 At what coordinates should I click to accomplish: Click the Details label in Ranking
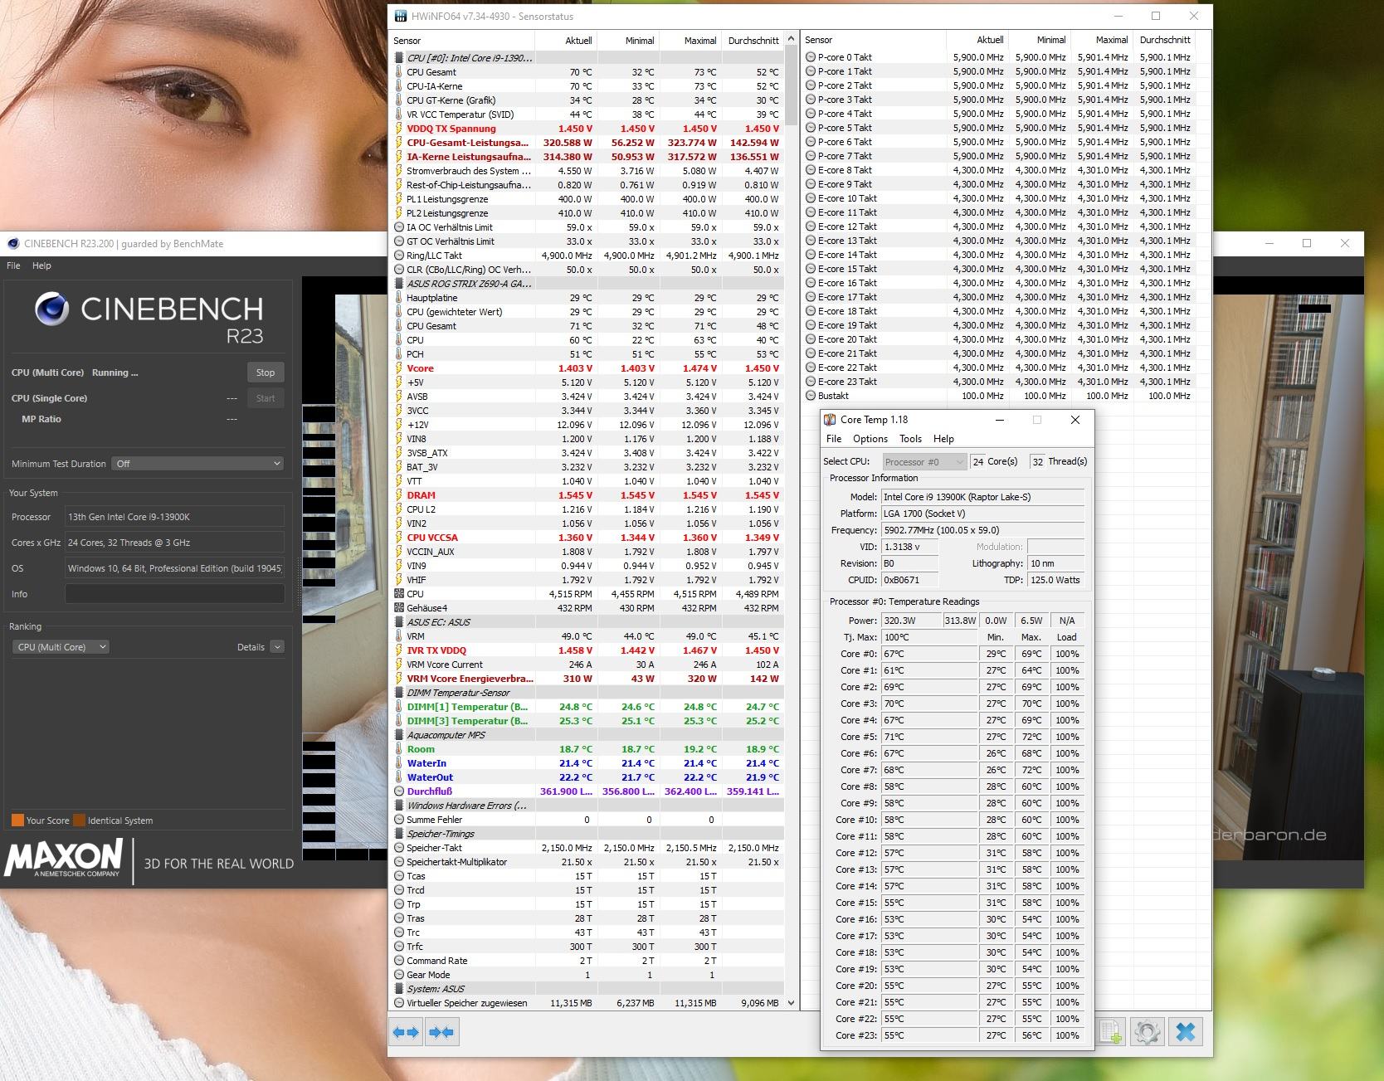(x=251, y=647)
